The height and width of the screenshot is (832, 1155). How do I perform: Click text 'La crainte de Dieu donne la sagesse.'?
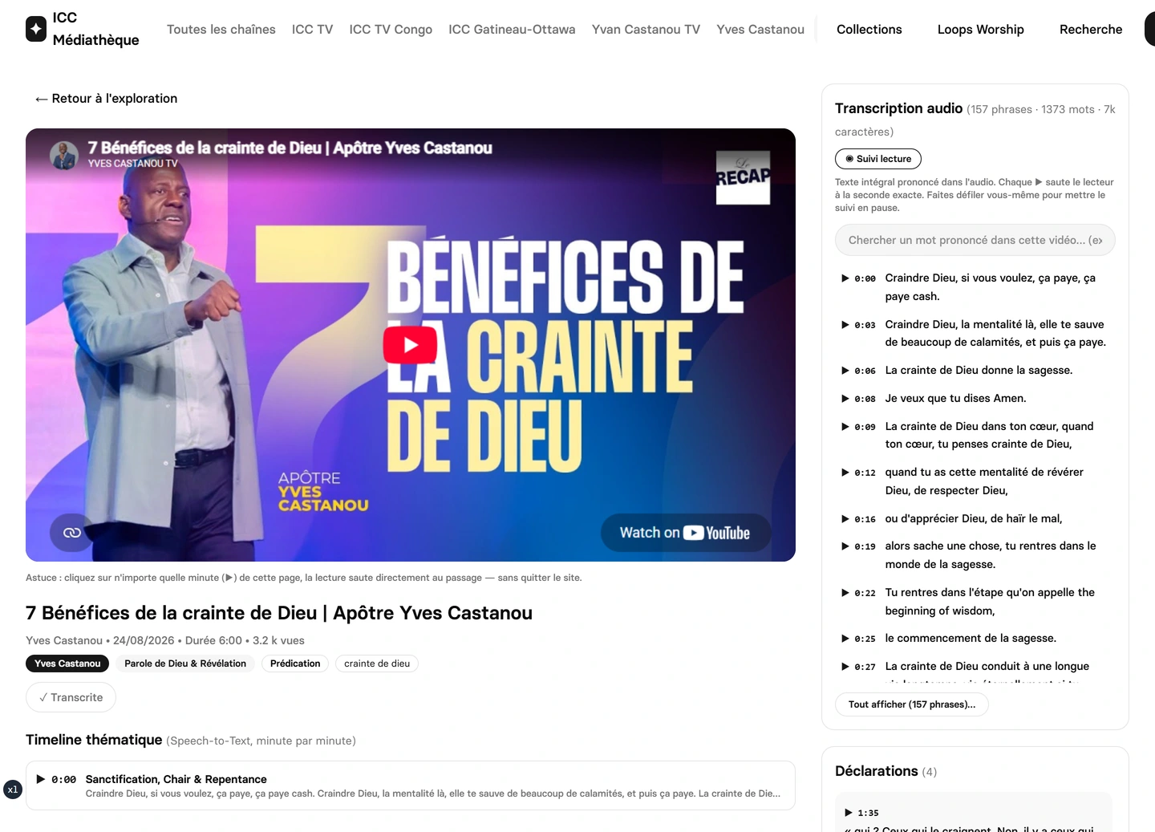pos(979,371)
